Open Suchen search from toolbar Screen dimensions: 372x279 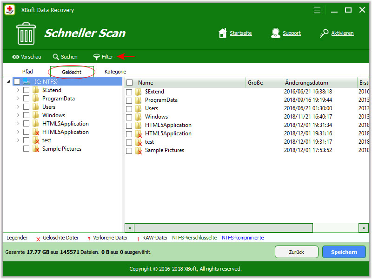click(x=65, y=57)
